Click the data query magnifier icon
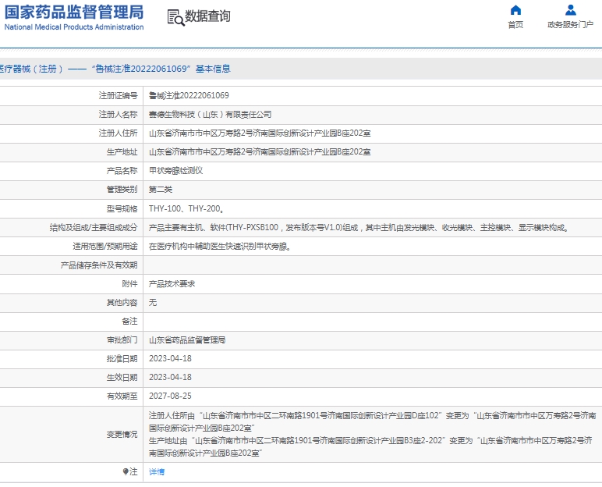602x487 pixels. (x=175, y=18)
